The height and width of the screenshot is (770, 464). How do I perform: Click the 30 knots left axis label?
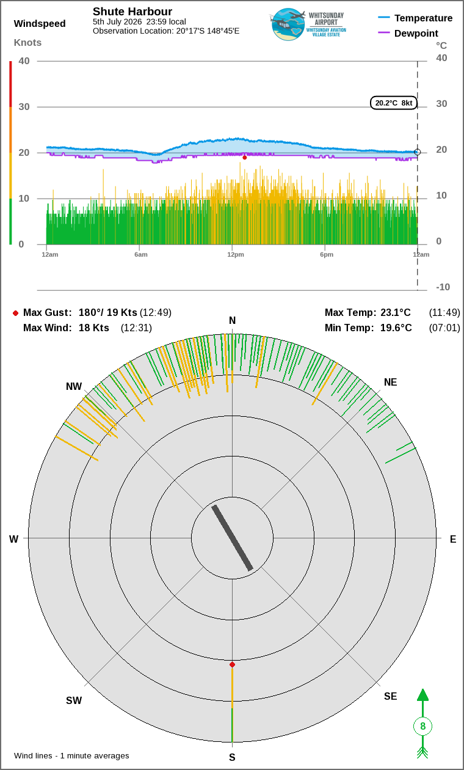24,106
